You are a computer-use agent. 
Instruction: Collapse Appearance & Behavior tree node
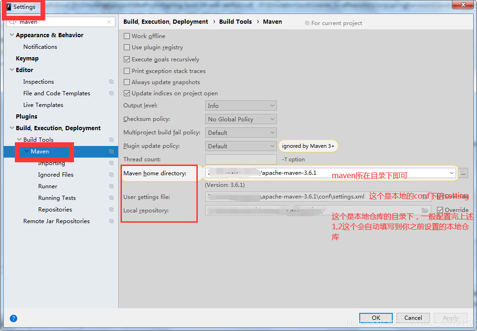coord(12,35)
